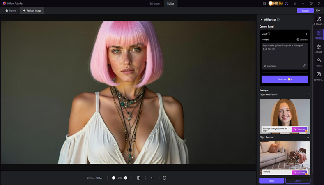Redo with the right arrow
324x185 pixels.
[x=159, y=178]
